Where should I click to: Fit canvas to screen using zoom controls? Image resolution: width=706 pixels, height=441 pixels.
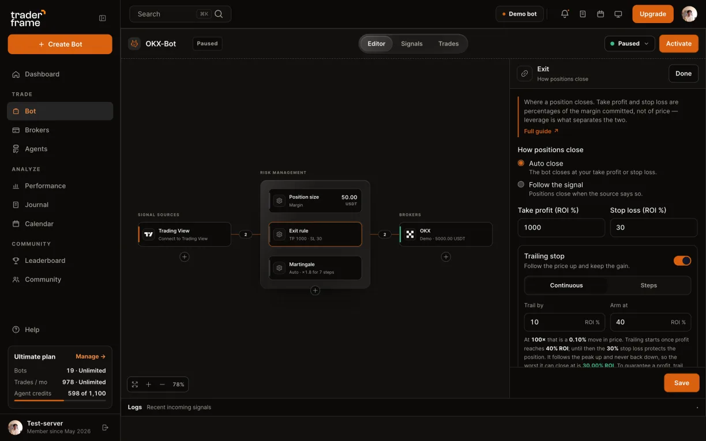pos(135,385)
